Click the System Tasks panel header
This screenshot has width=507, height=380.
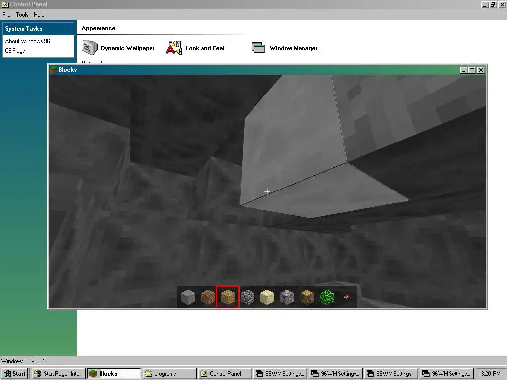click(38, 28)
